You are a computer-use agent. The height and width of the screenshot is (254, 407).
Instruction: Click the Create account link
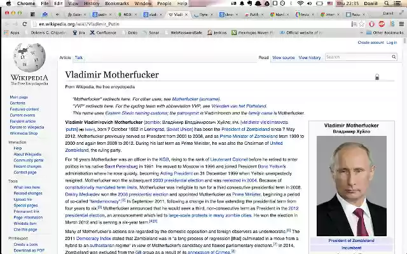pos(371,43)
